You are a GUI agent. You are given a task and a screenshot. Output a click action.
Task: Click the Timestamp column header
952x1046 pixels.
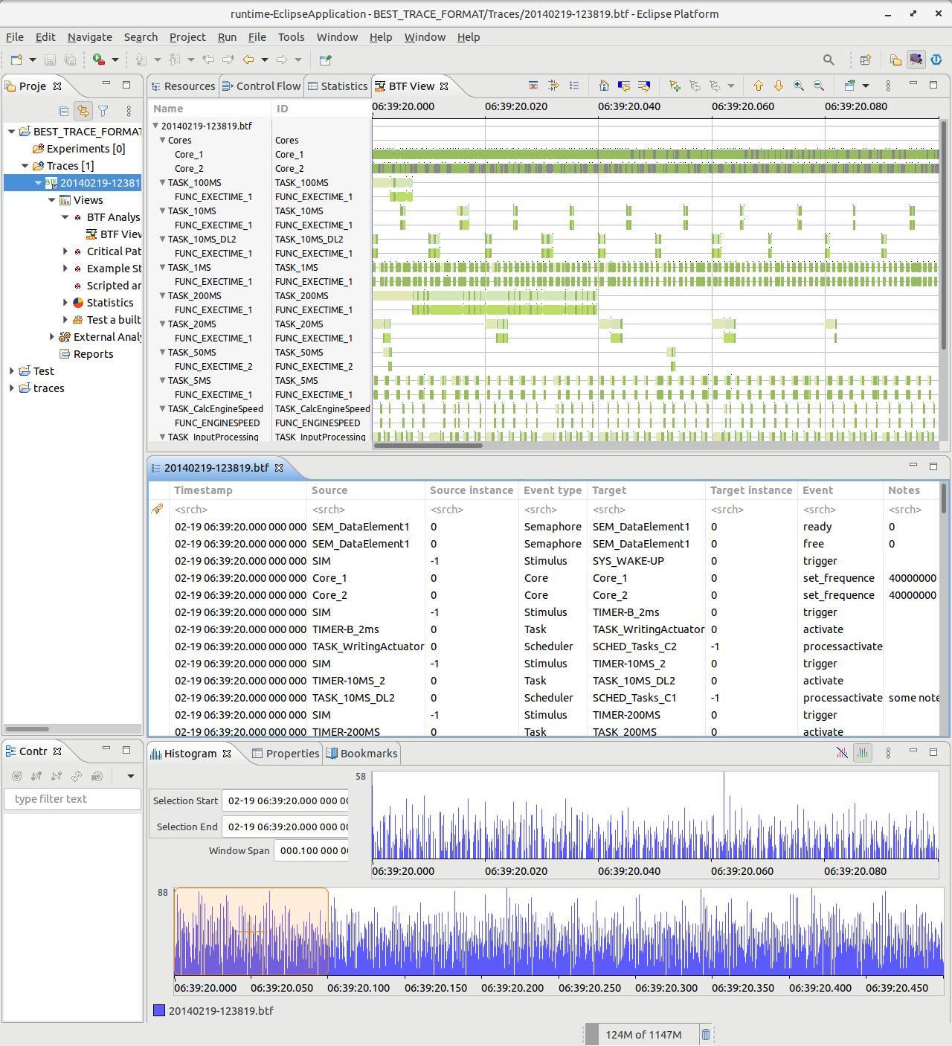pos(203,490)
